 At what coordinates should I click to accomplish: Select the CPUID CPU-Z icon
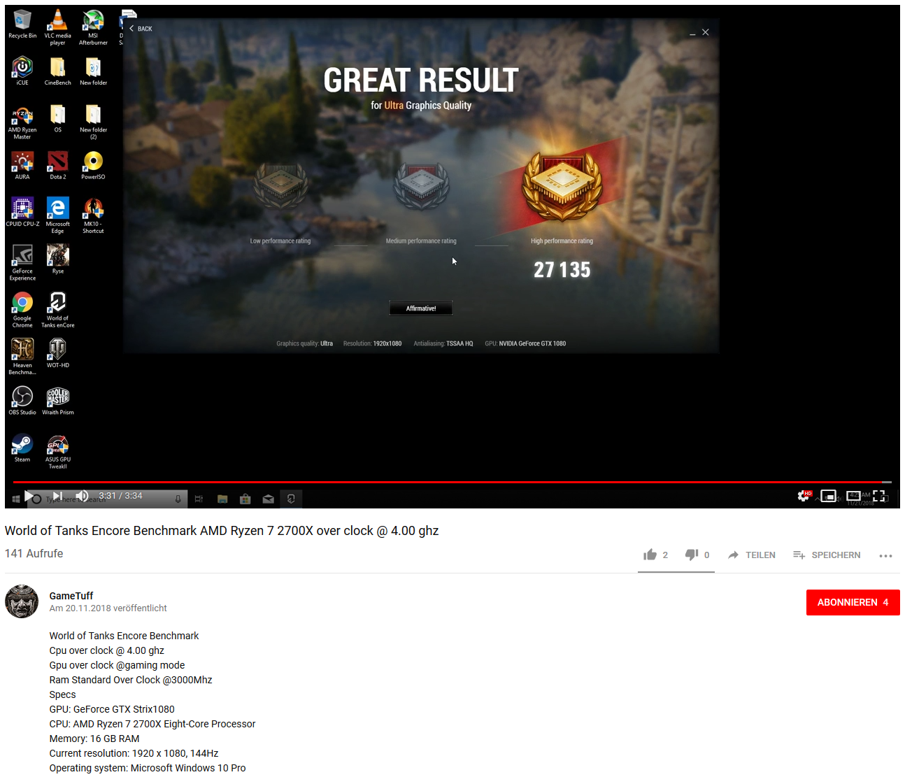(x=22, y=213)
